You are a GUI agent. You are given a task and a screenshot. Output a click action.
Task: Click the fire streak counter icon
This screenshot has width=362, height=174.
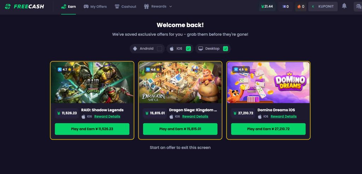coord(299,6)
